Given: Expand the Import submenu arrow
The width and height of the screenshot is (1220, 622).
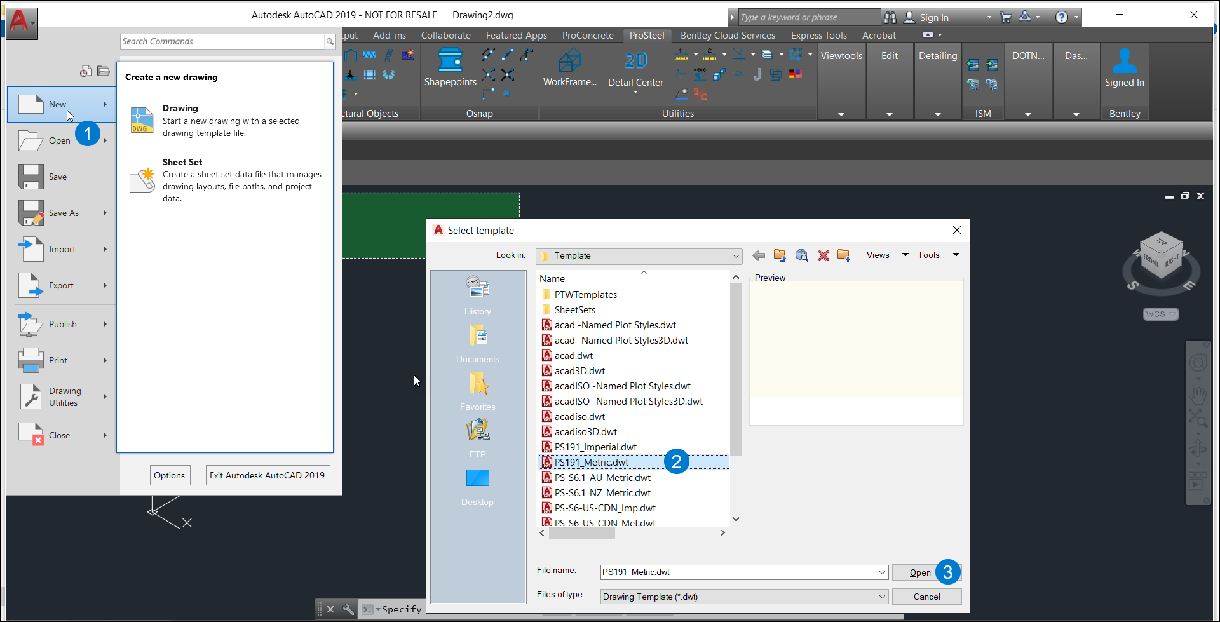Looking at the screenshot, I should (x=105, y=249).
